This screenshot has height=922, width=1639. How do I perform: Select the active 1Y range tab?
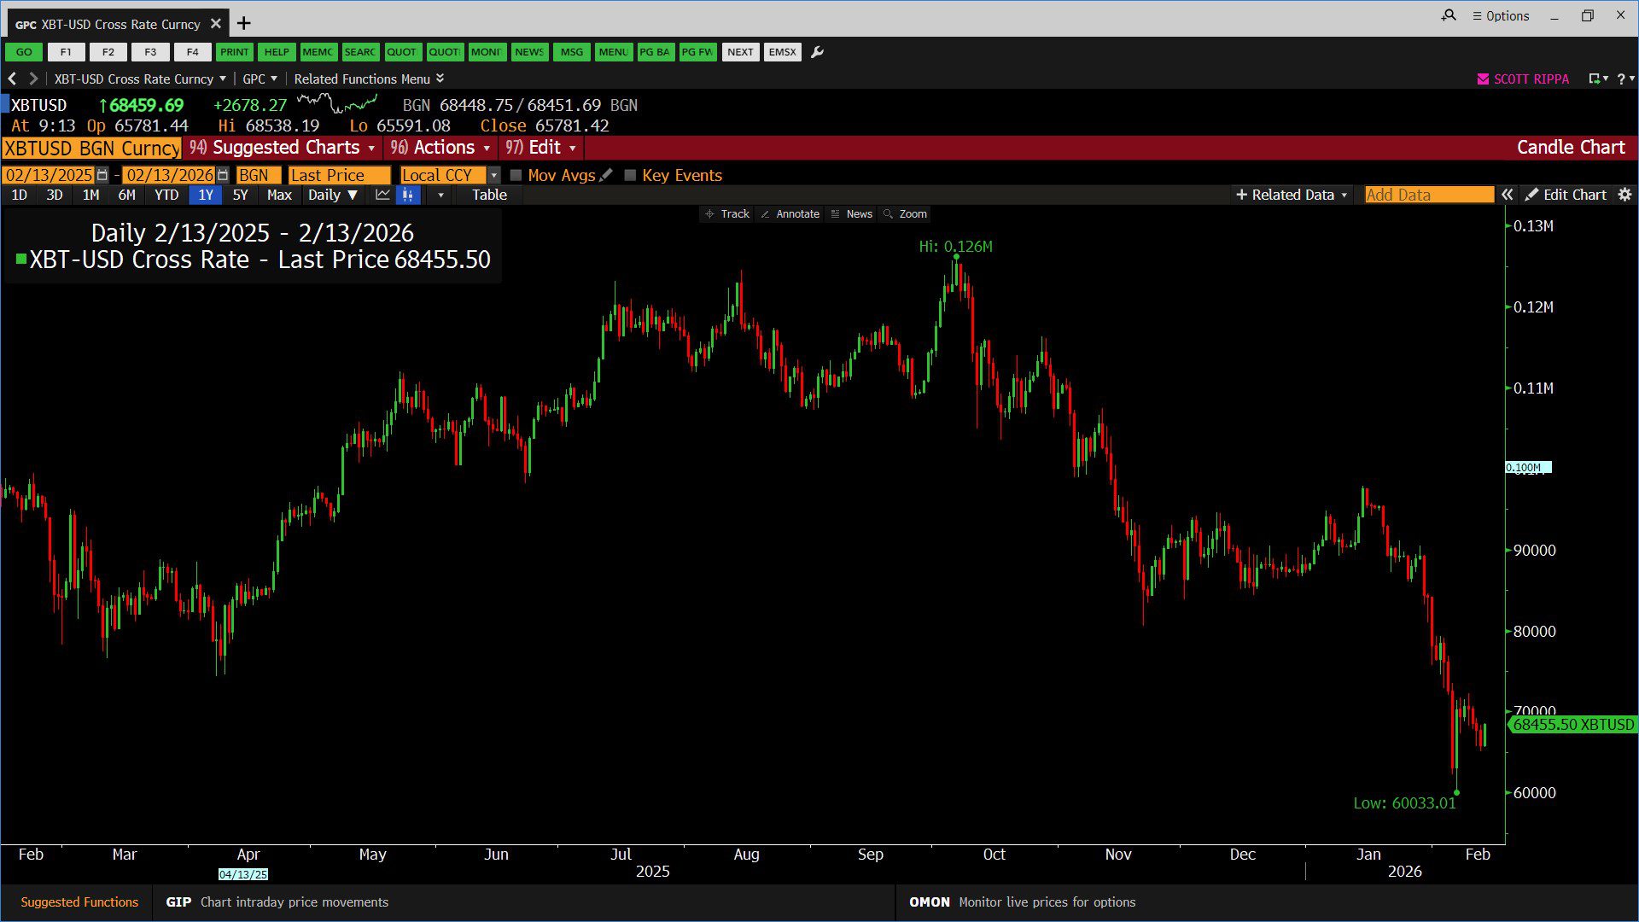coord(206,195)
